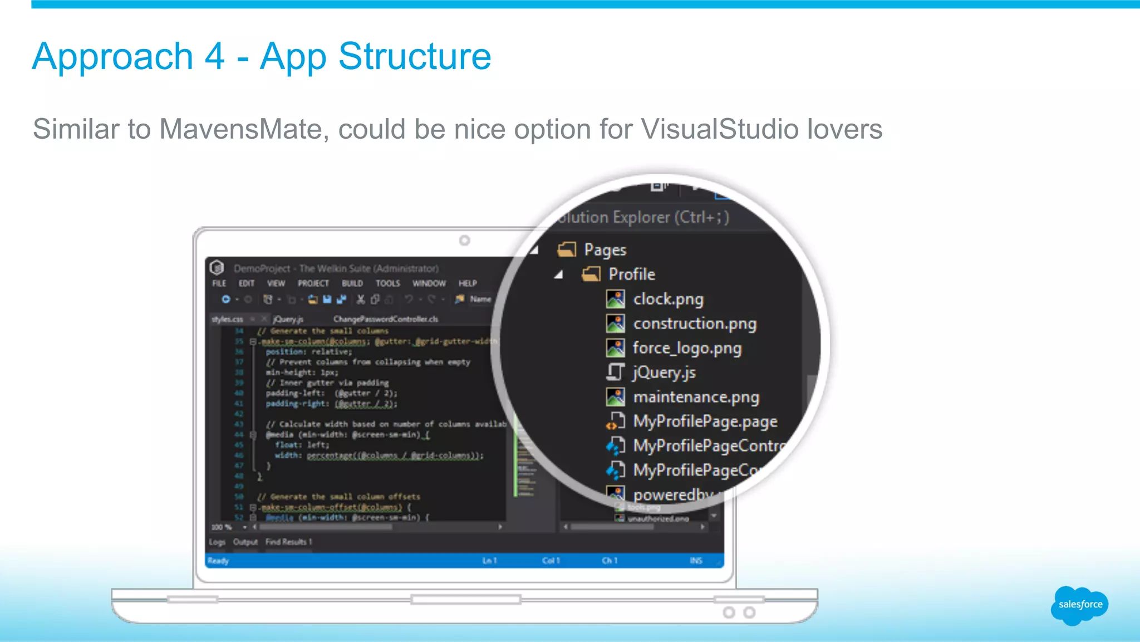The height and width of the screenshot is (642, 1140).
Task: Click the editor horizontal scrollbar thumb
Action: pyautogui.click(x=326, y=527)
